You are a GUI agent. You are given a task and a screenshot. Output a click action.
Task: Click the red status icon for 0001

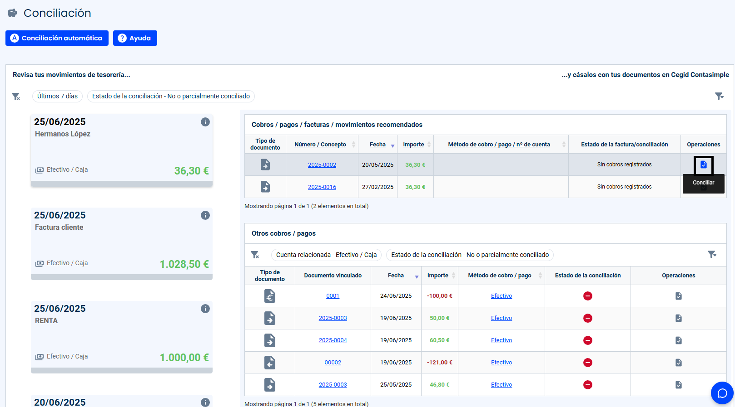[x=588, y=296]
